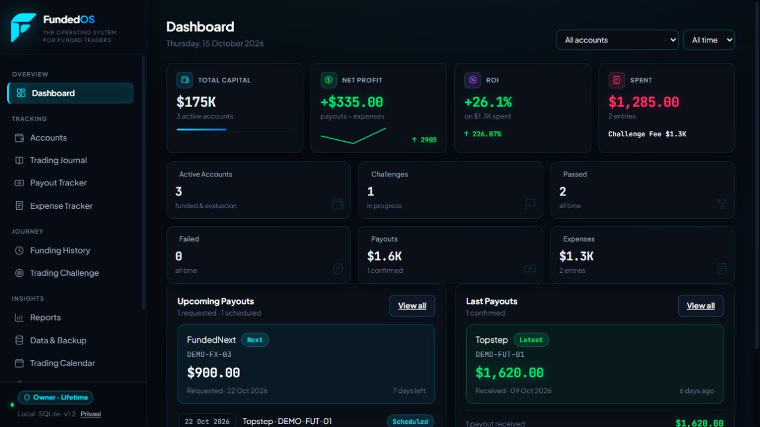
Task: Click the Dashboard grid icon in sidebar
Action: coord(21,93)
